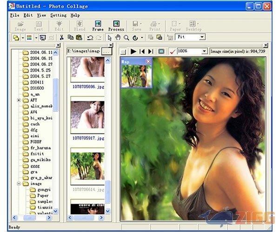The height and width of the screenshot is (232, 279).
Task: Close the Map preview panel
Action: [148, 61]
